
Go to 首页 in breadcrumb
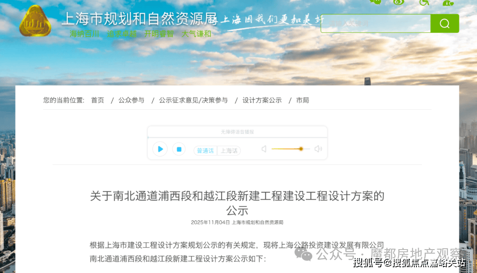pos(98,100)
